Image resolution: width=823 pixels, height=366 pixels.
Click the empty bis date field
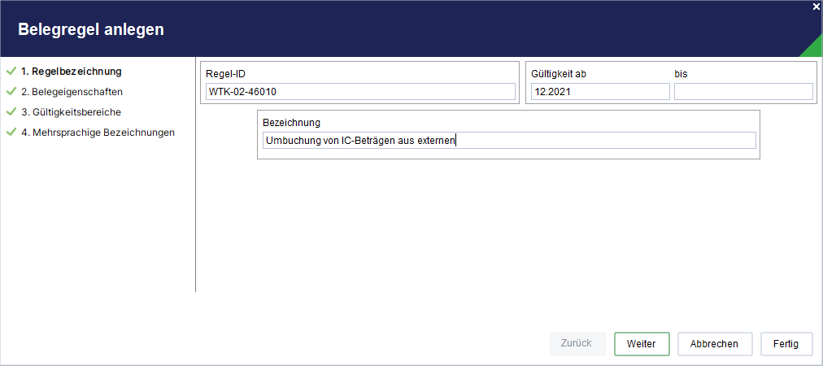coord(743,91)
